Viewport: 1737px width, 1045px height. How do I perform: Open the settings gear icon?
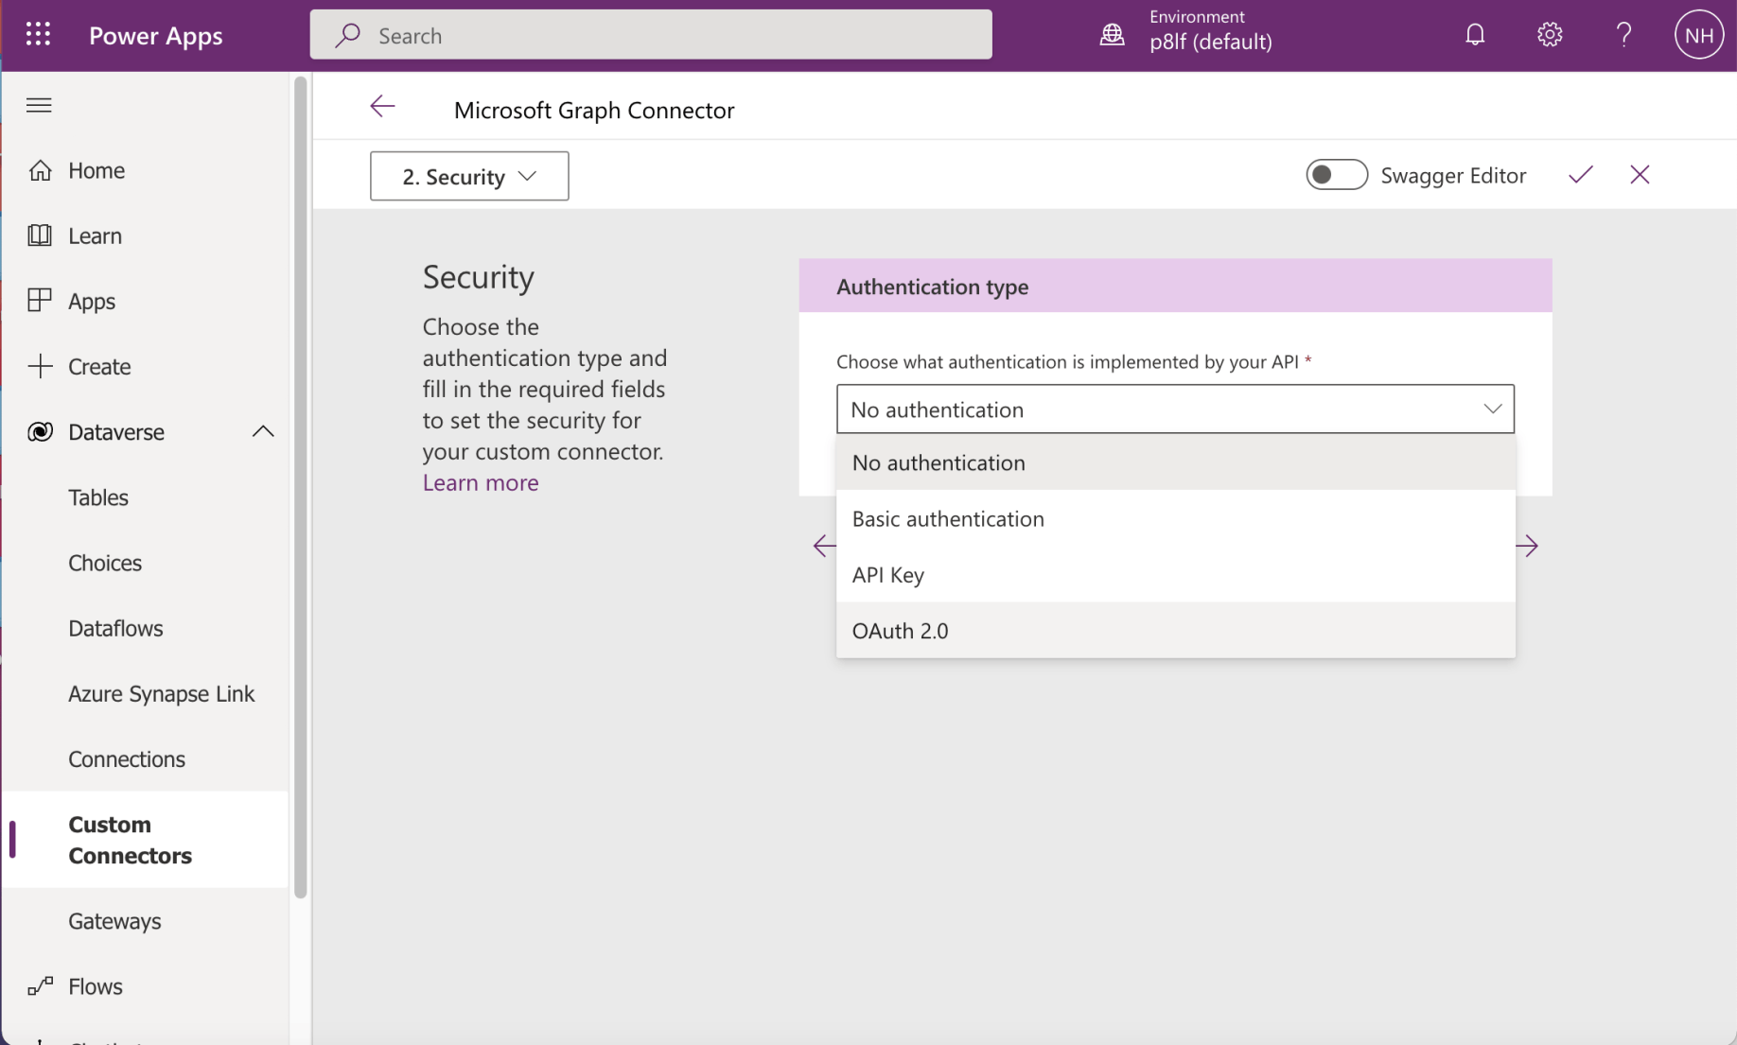(1549, 35)
